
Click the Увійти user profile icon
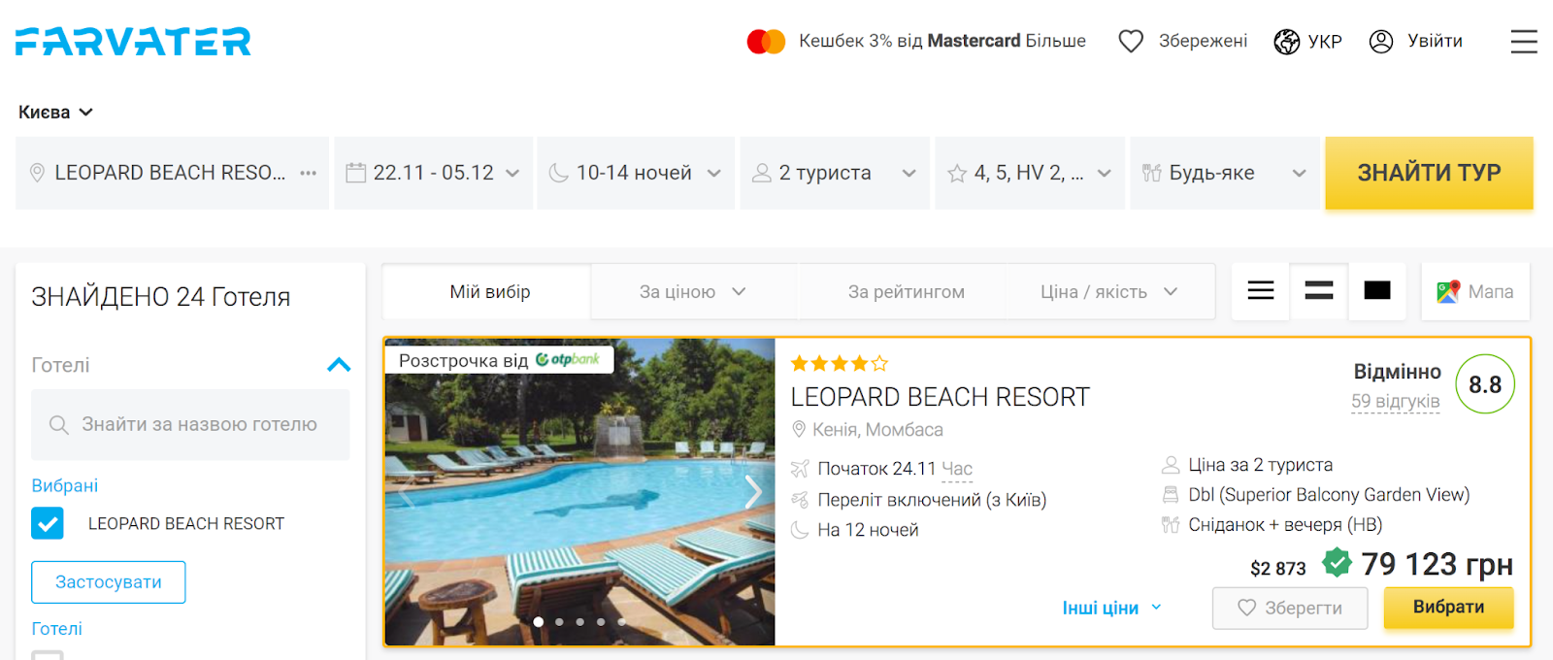(1381, 41)
